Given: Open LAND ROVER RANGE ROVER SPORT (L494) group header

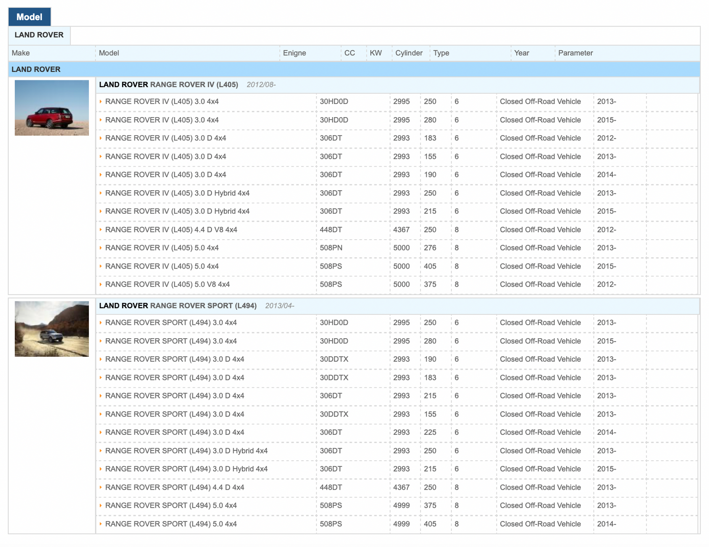Looking at the screenshot, I should pyautogui.click(x=178, y=306).
